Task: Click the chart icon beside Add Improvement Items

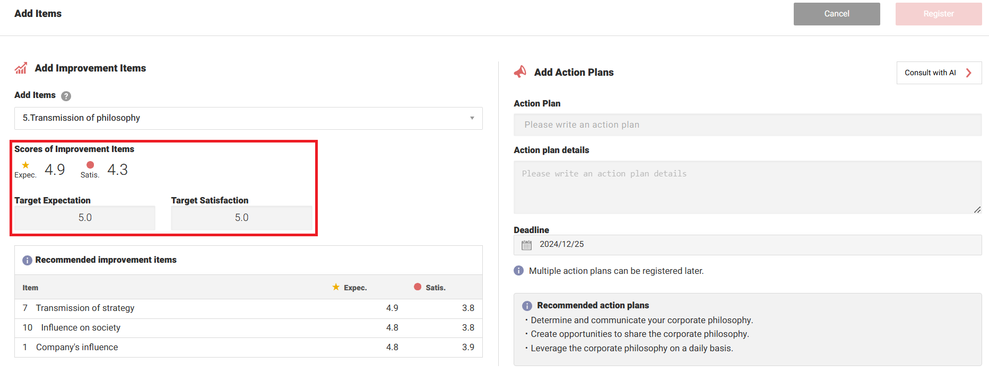Action: coord(21,68)
